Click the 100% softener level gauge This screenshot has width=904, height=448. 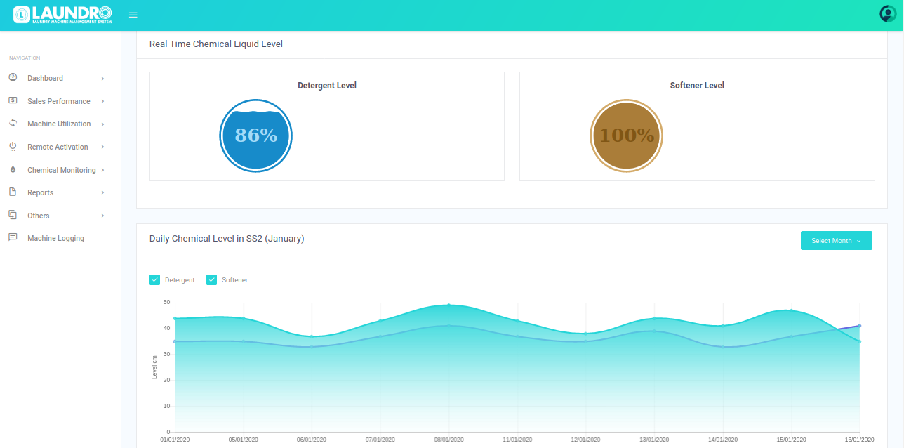click(626, 136)
